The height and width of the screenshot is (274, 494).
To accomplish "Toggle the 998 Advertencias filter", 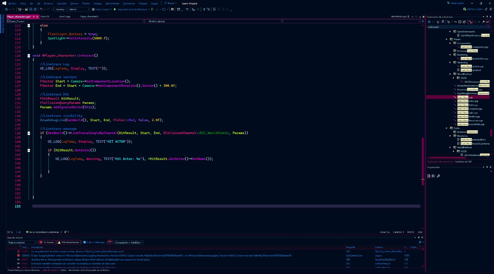I will [x=69, y=242].
